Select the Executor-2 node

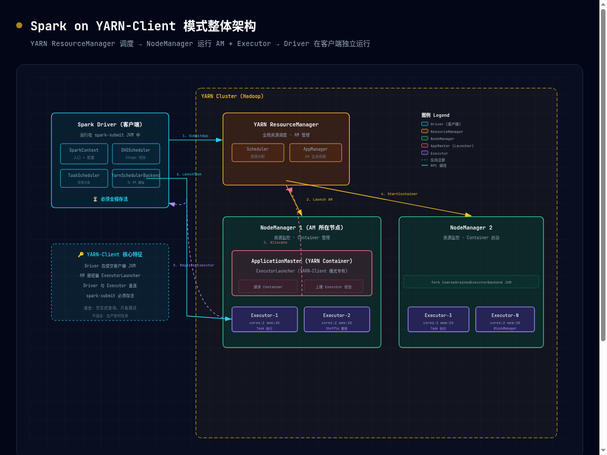coord(337,320)
